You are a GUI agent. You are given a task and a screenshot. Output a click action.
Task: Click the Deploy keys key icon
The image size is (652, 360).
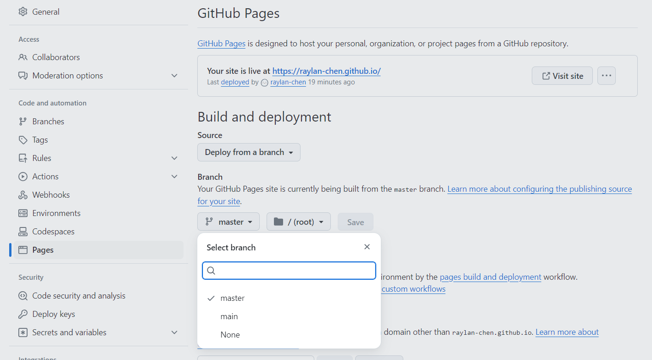pos(23,314)
